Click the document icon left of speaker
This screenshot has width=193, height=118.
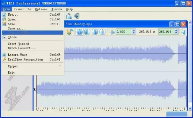69,16
